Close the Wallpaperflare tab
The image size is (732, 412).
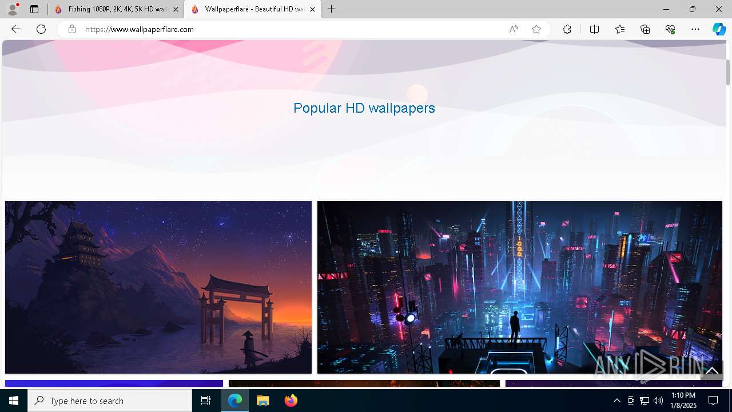tap(312, 9)
